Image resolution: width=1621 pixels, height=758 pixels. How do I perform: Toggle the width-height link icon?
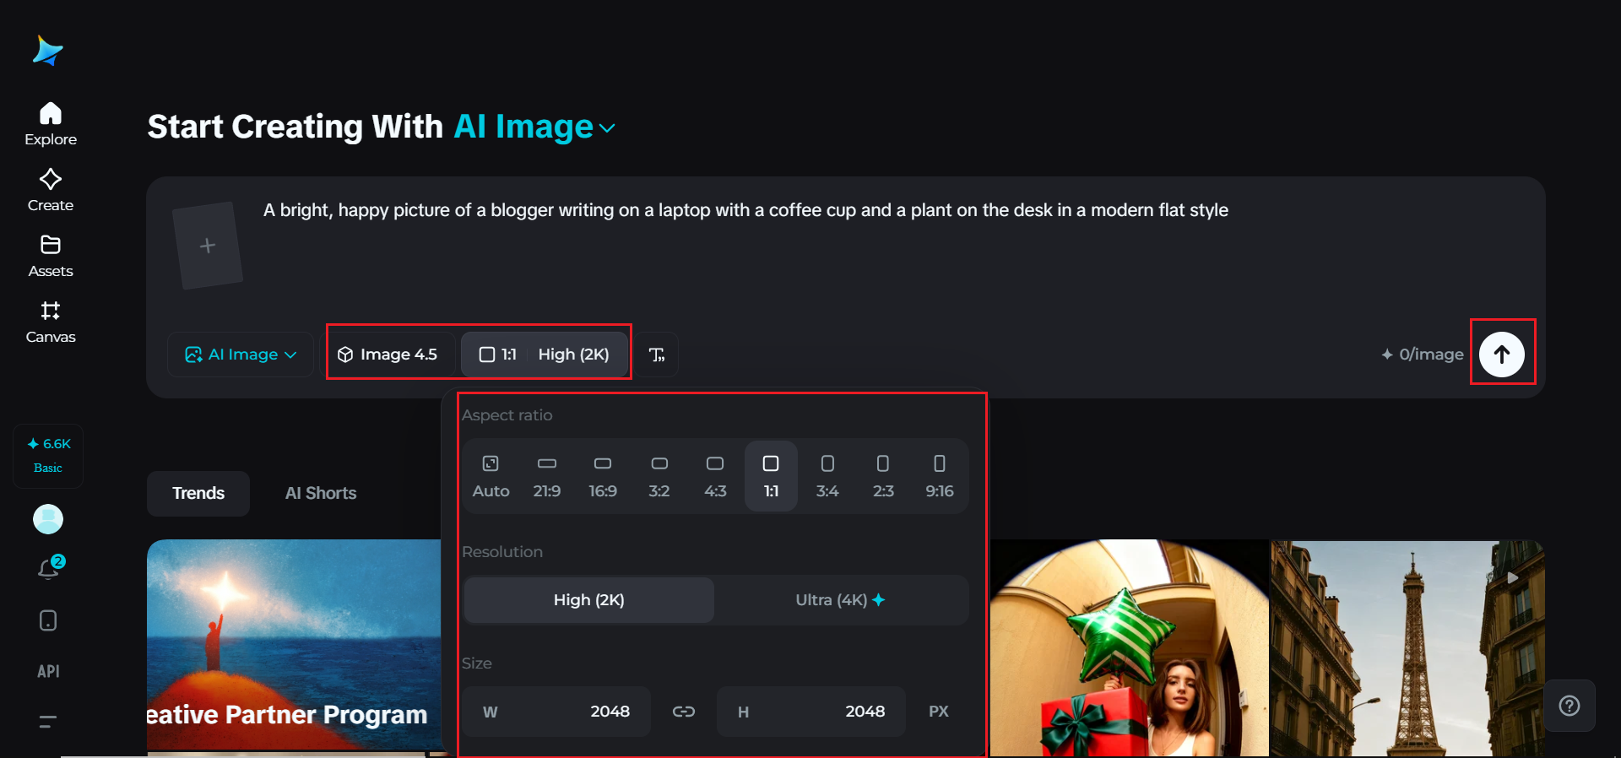coord(684,712)
